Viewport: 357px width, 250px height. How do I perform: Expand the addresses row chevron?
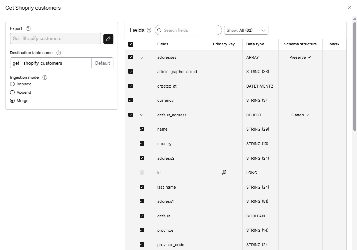(x=142, y=57)
